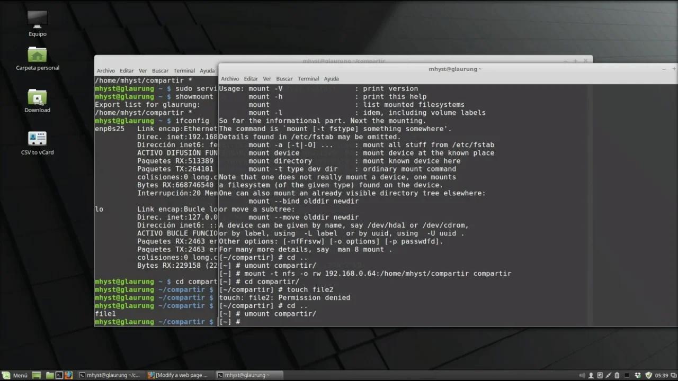The height and width of the screenshot is (381, 678).
Task: Open the Equipo desktop icon
Action: pyautogui.click(x=37, y=21)
